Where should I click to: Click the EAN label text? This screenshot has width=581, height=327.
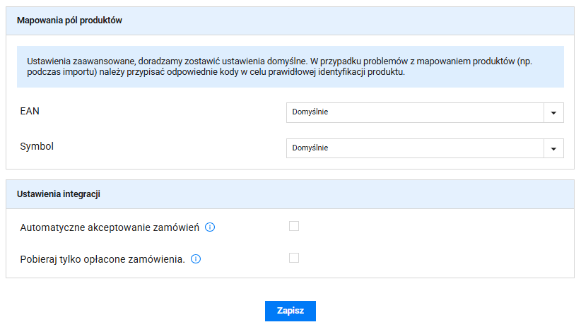30,112
